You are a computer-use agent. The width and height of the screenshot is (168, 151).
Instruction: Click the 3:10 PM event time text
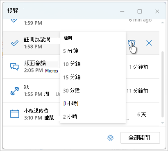pyautogui.click(x=33, y=118)
